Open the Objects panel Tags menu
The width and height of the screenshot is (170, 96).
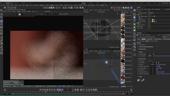[153, 9]
